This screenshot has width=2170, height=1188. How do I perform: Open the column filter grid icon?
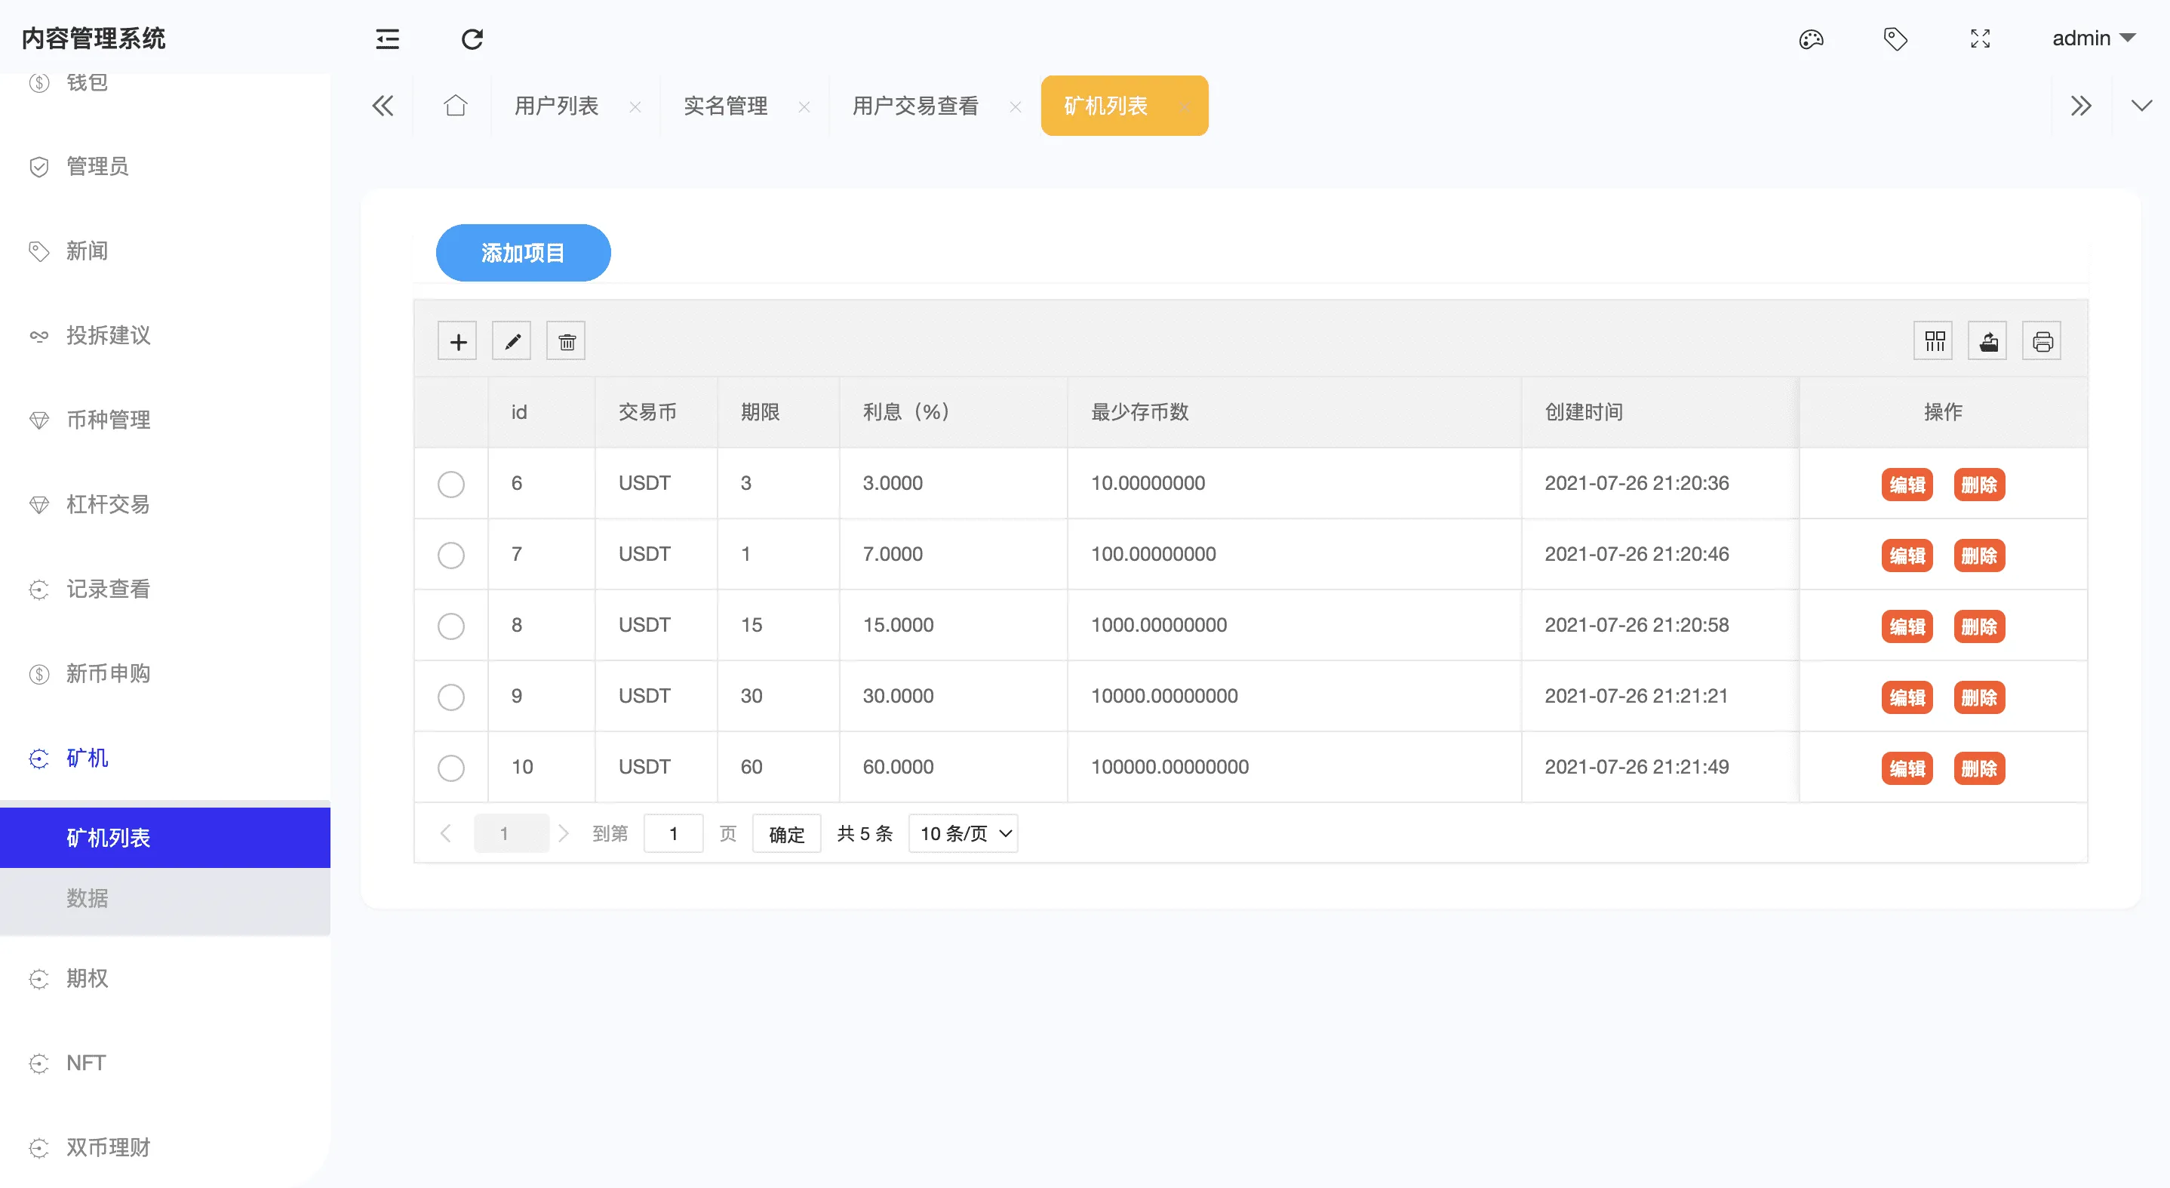point(1933,341)
